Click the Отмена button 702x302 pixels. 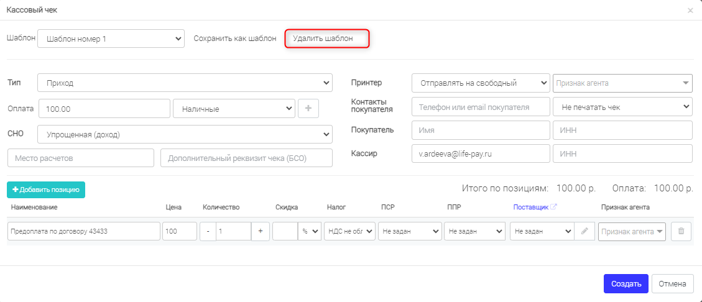(673, 283)
